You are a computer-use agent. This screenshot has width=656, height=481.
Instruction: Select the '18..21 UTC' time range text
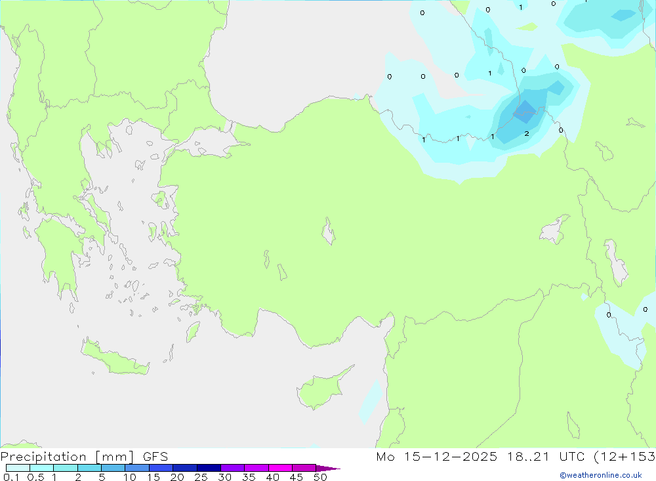coord(546,457)
